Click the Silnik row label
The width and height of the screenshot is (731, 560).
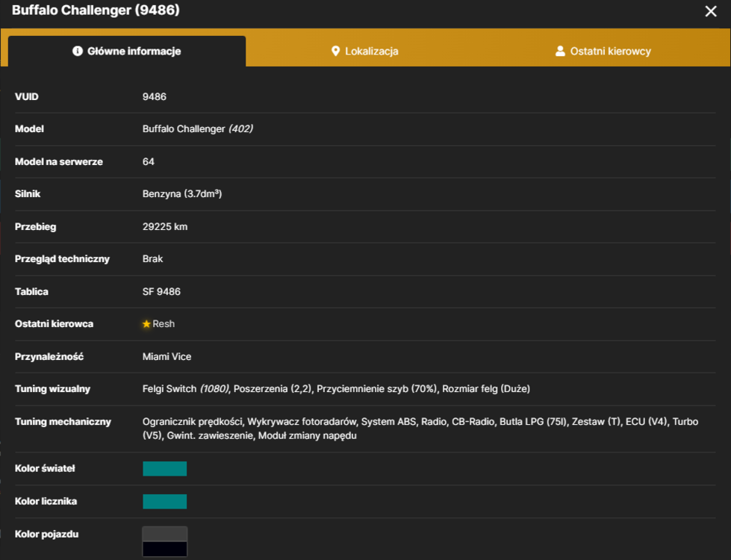(x=28, y=193)
